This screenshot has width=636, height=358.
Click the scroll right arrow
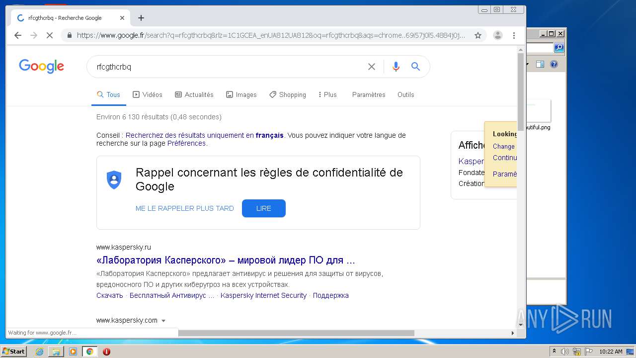coord(513,333)
